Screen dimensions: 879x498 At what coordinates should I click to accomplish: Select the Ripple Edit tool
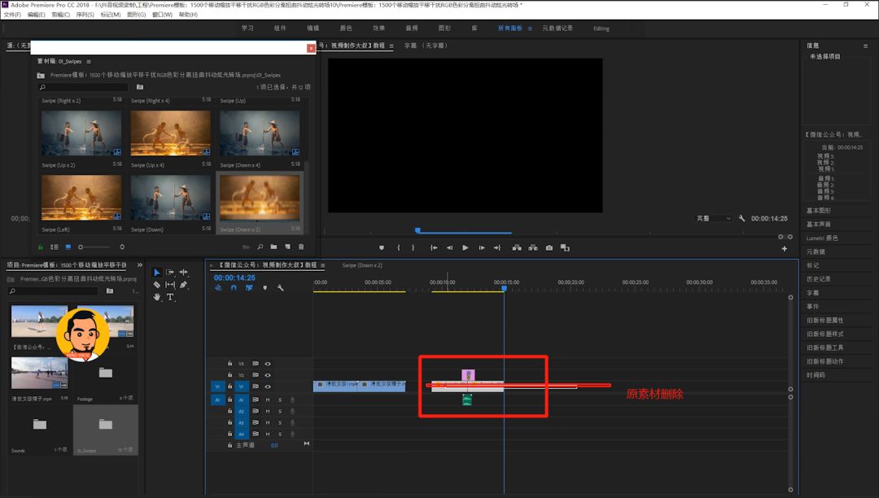(183, 273)
